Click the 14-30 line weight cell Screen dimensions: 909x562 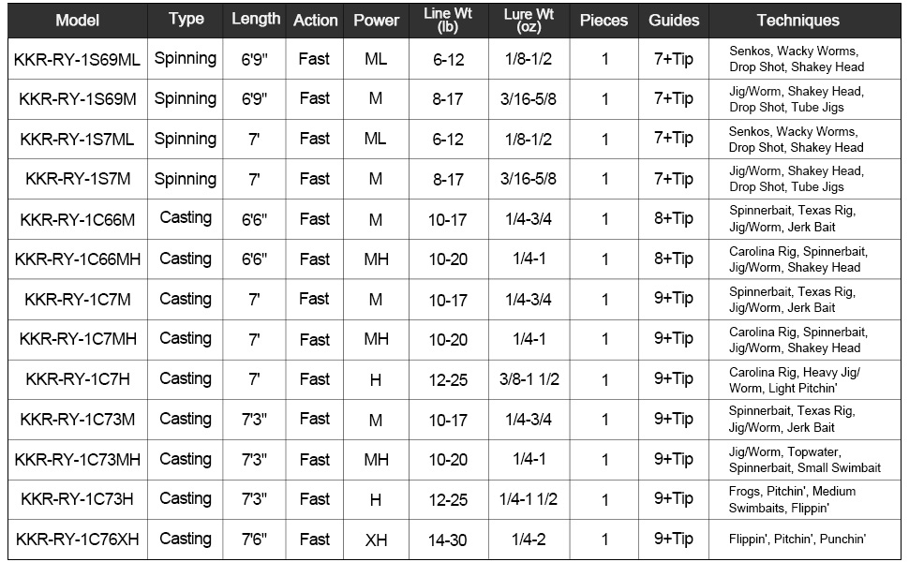[x=448, y=540]
